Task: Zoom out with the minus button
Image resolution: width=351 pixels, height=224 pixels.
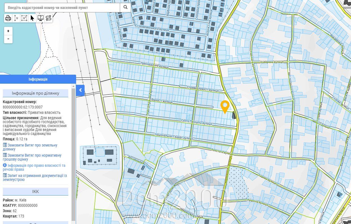Action: (x=8, y=39)
